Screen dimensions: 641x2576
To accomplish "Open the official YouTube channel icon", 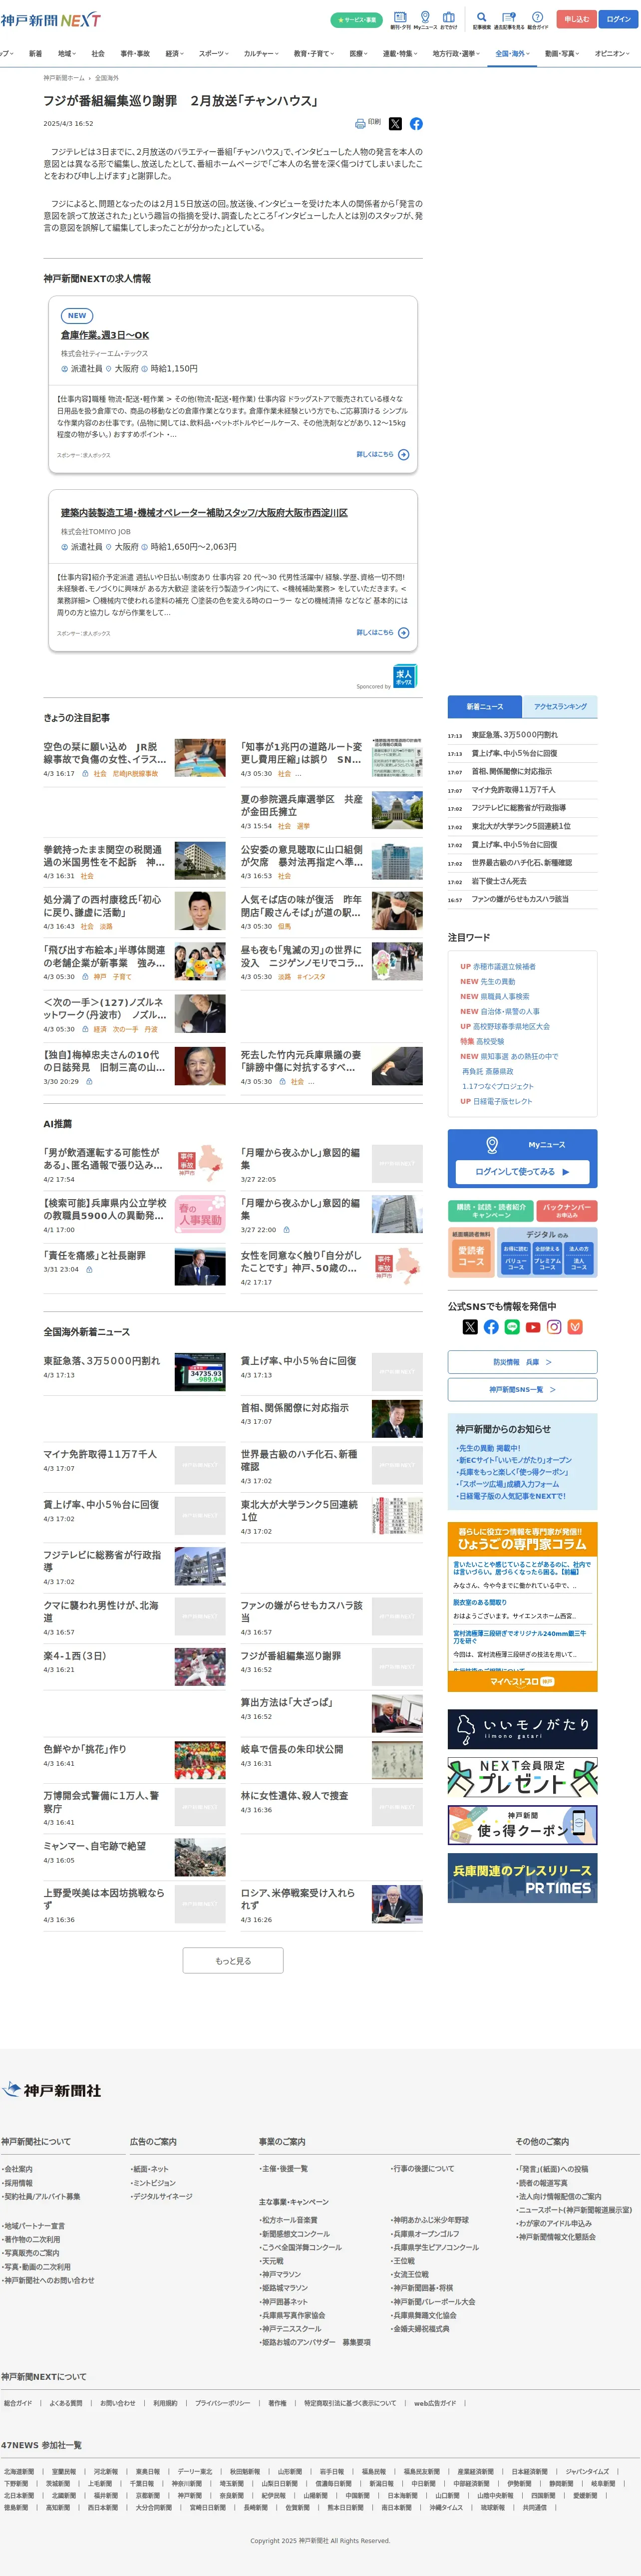I will 533,1327.
